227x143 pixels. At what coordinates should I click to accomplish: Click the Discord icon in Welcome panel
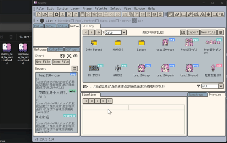pyautogui.click(x=62, y=56)
